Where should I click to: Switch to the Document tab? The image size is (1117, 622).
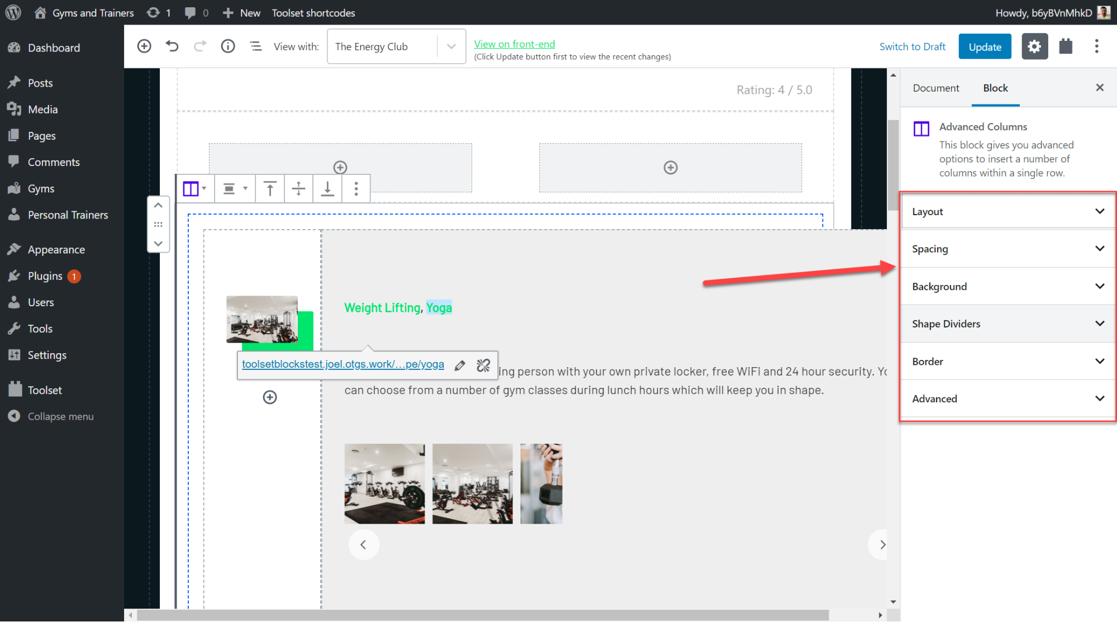pyautogui.click(x=935, y=88)
